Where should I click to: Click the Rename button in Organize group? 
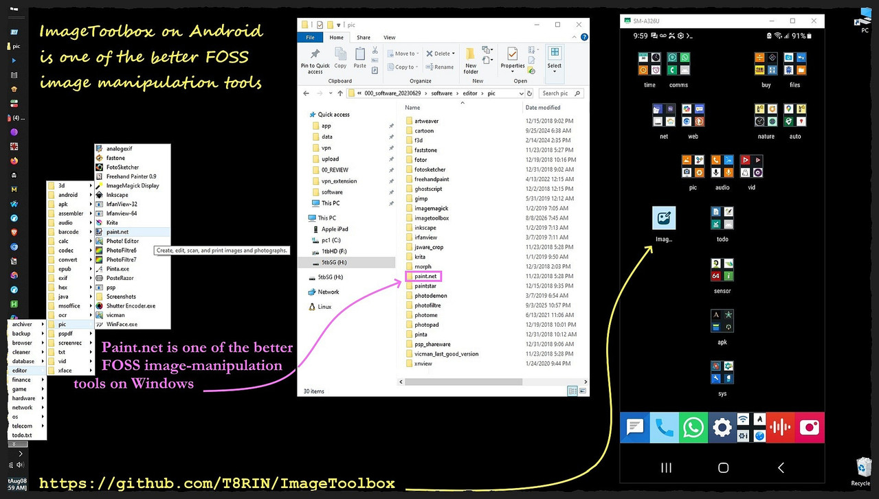coord(440,67)
